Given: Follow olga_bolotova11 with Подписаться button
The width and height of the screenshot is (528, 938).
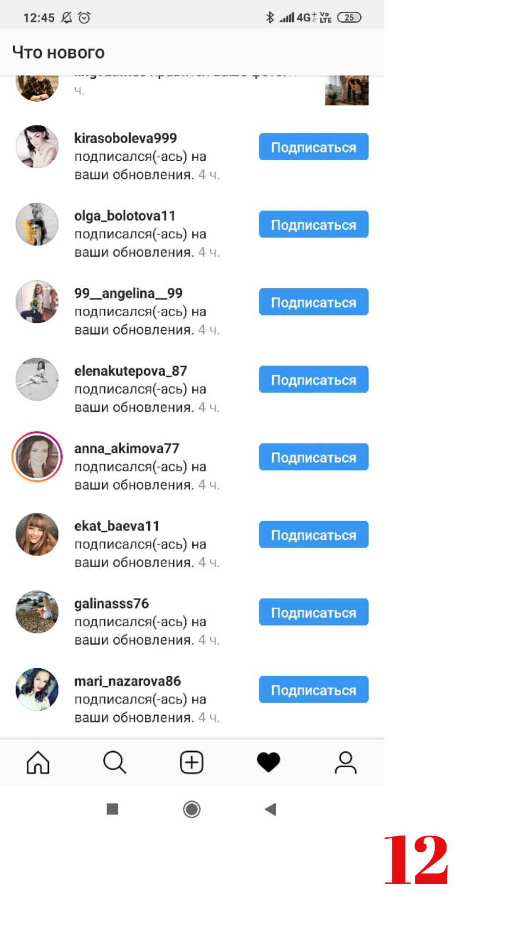Looking at the screenshot, I should coord(313,224).
